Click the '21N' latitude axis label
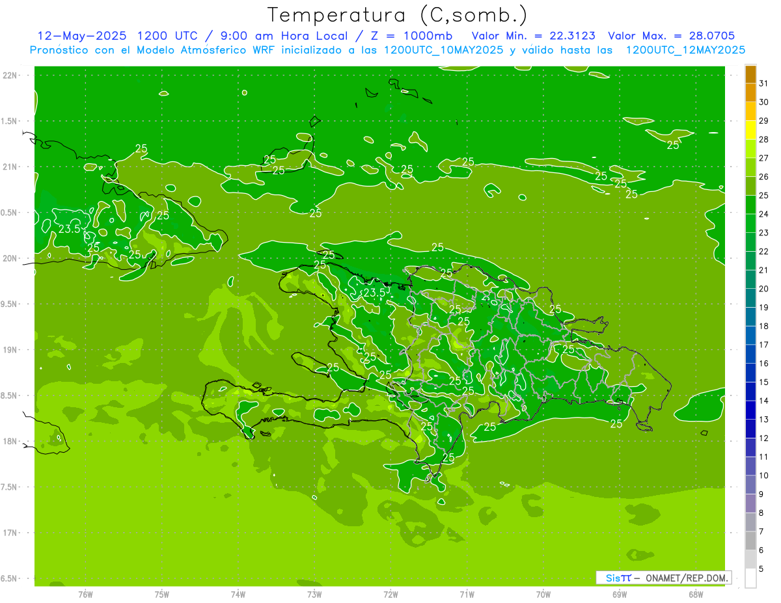Image resolution: width=781 pixels, height=603 pixels. [10, 167]
